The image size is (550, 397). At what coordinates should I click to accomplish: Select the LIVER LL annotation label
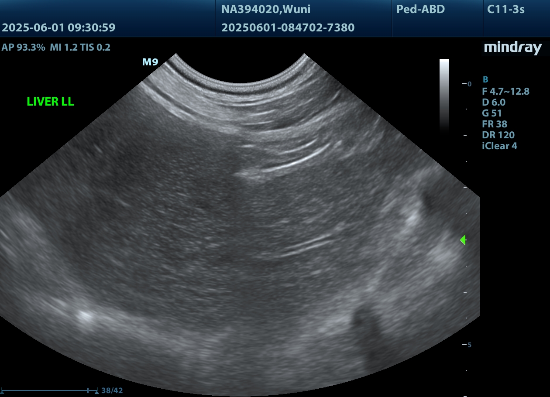[50, 102]
